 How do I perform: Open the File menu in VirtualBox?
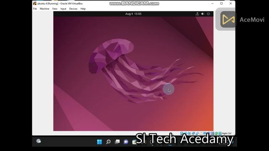pos(35,9)
